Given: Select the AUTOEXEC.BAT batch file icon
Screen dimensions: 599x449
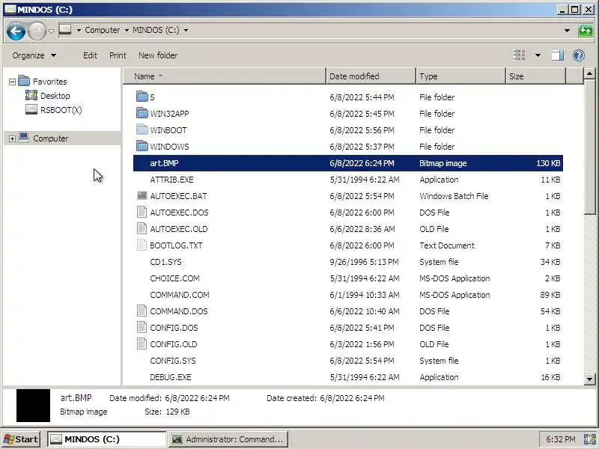Looking at the screenshot, I should pos(142,195).
